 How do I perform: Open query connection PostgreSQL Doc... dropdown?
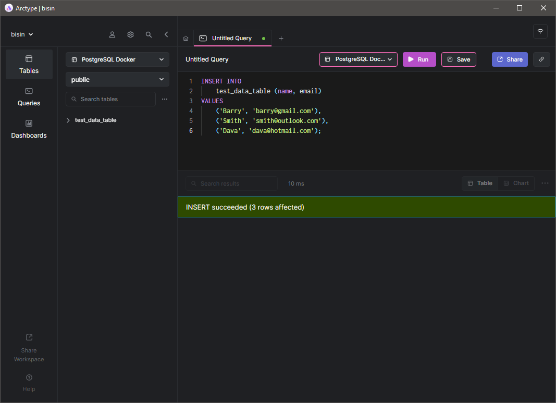pyautogui.click(x=359, y=59)
